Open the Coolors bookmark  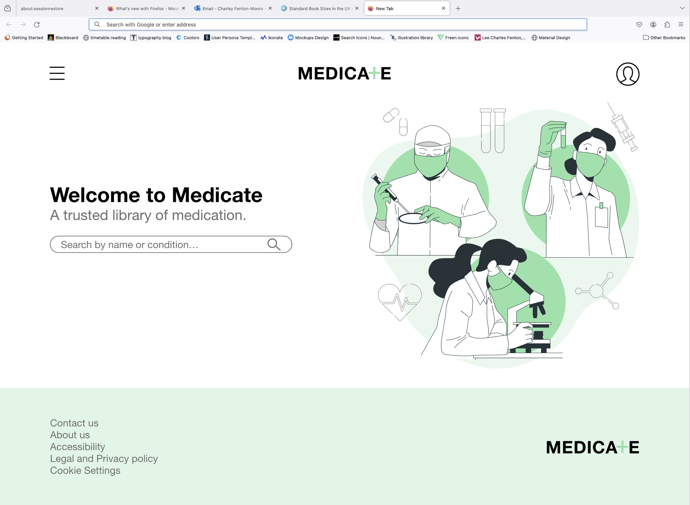(x=188, y=38)
